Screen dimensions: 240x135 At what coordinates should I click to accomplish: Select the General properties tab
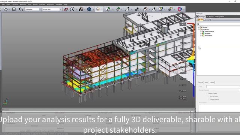pyautogui.click(x=200, y=82)
